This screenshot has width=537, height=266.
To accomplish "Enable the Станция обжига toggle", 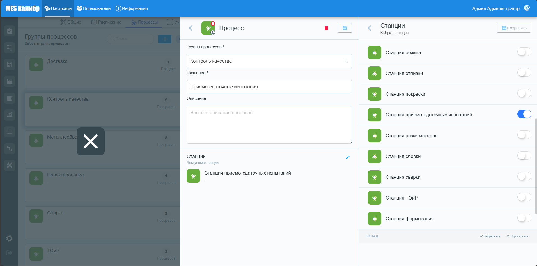I will tap(524, 52).
